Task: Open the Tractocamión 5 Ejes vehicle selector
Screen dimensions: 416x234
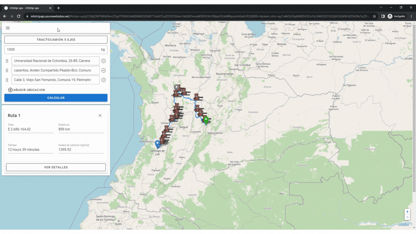Action: [x=56, y=40]
